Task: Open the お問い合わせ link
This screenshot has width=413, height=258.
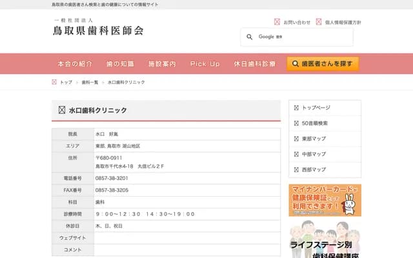Action: coord(297,23)
